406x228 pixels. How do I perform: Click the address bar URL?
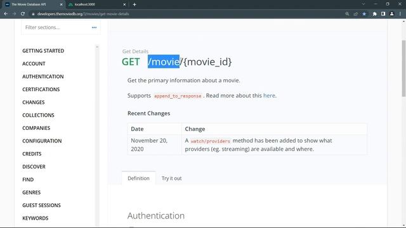pos(83,14)
